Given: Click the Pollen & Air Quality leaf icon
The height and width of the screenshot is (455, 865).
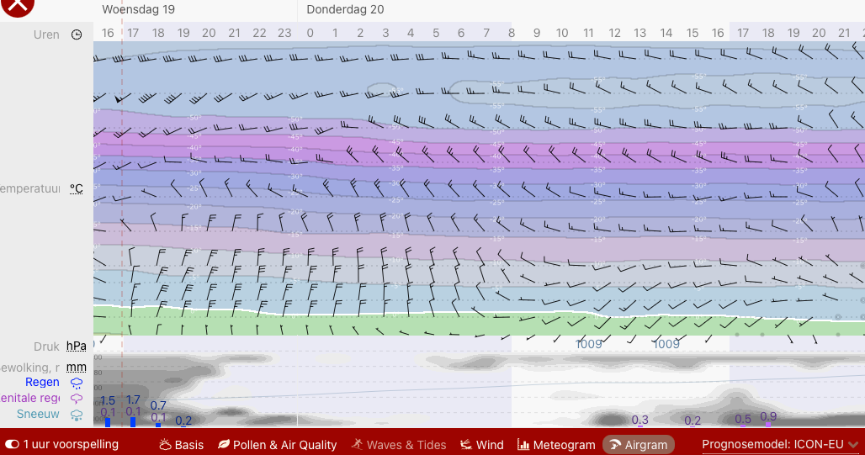Looking at the screenshot, I should click(224, 445).
